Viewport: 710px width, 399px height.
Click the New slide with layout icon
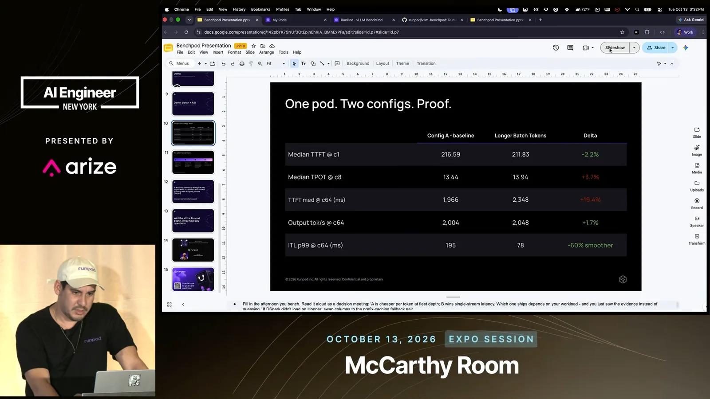click(212, 63)
